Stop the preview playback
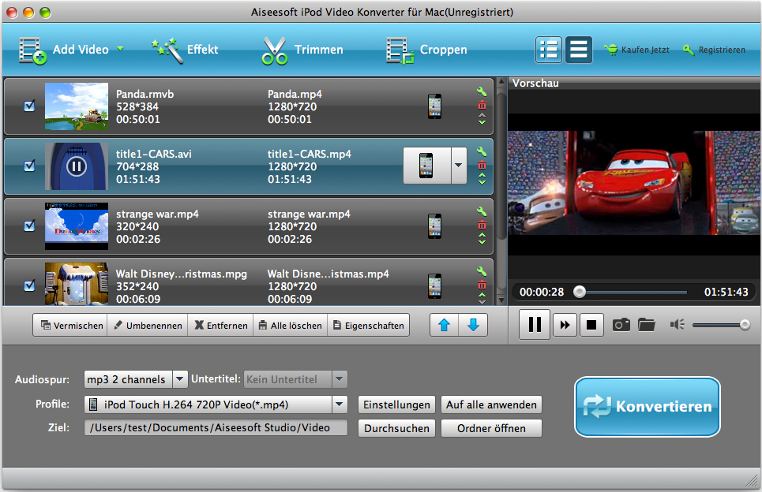This screenshot has width=762, height=492. point(591,325)
